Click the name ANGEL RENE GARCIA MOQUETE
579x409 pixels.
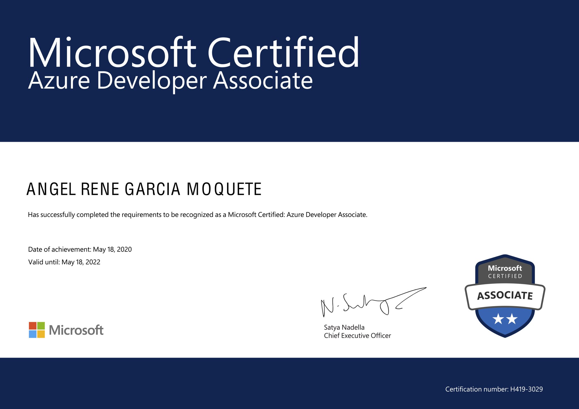[144, 189]
